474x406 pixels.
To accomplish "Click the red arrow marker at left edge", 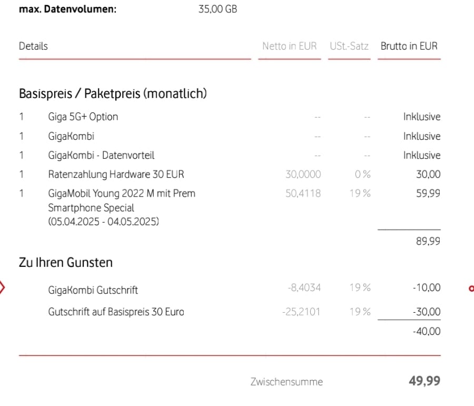I will pyautogui.click(x=3, y=288).
